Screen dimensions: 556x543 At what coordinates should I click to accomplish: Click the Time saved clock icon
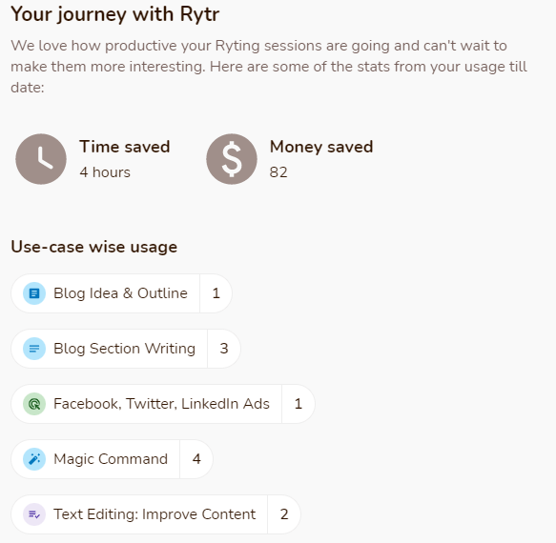coord(41,159)
